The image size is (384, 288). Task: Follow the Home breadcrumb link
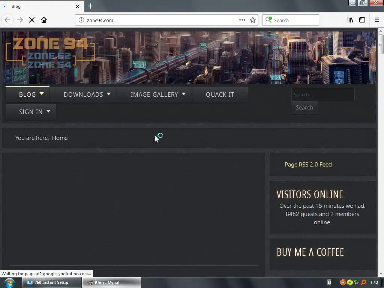coord(60,138)
